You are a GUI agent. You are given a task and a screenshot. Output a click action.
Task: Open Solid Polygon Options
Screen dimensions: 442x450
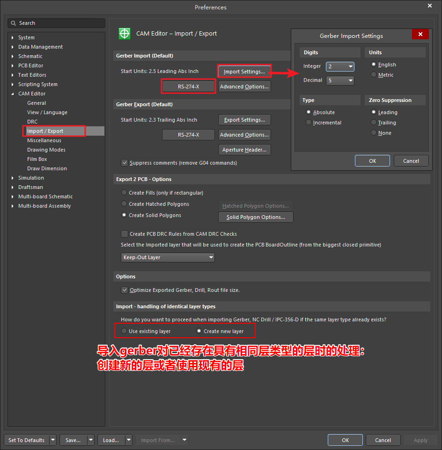[256, 217]
